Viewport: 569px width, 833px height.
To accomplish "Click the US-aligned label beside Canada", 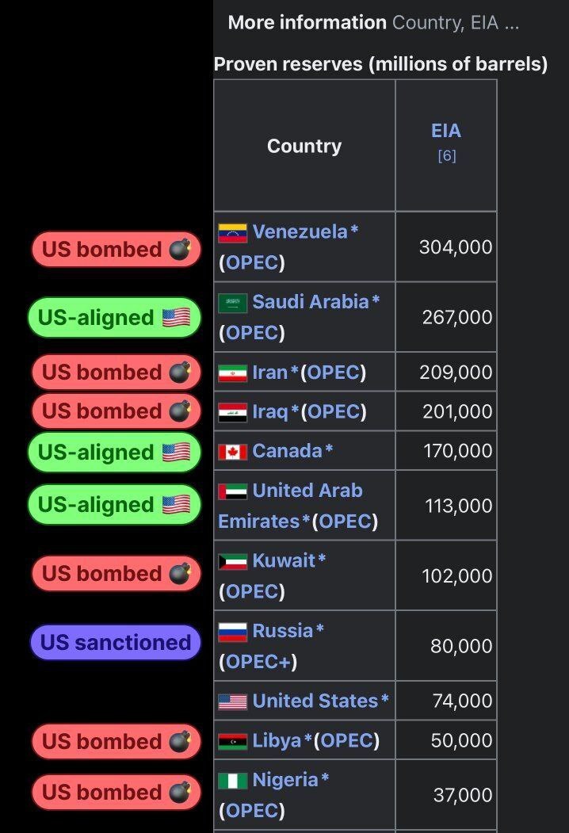I will (x=114, y=453).
